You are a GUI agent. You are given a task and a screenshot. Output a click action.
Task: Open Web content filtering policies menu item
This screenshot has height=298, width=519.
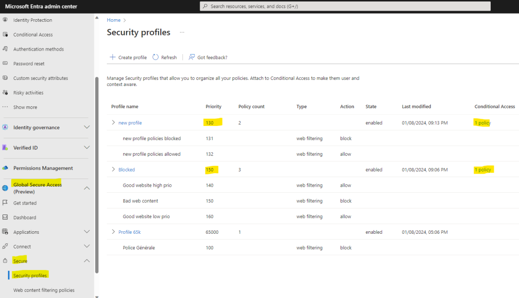pos(44,290)
